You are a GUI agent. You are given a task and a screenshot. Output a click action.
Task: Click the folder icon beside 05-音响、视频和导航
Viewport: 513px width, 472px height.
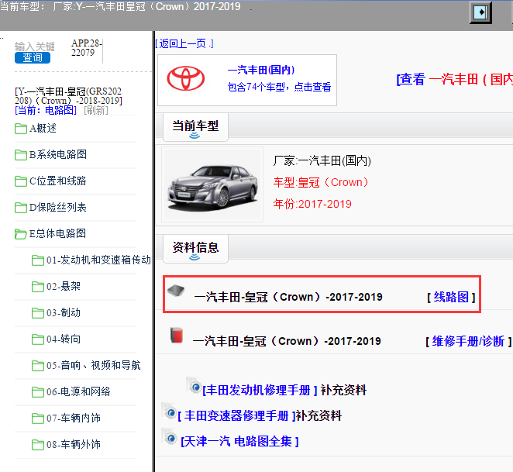38,366
